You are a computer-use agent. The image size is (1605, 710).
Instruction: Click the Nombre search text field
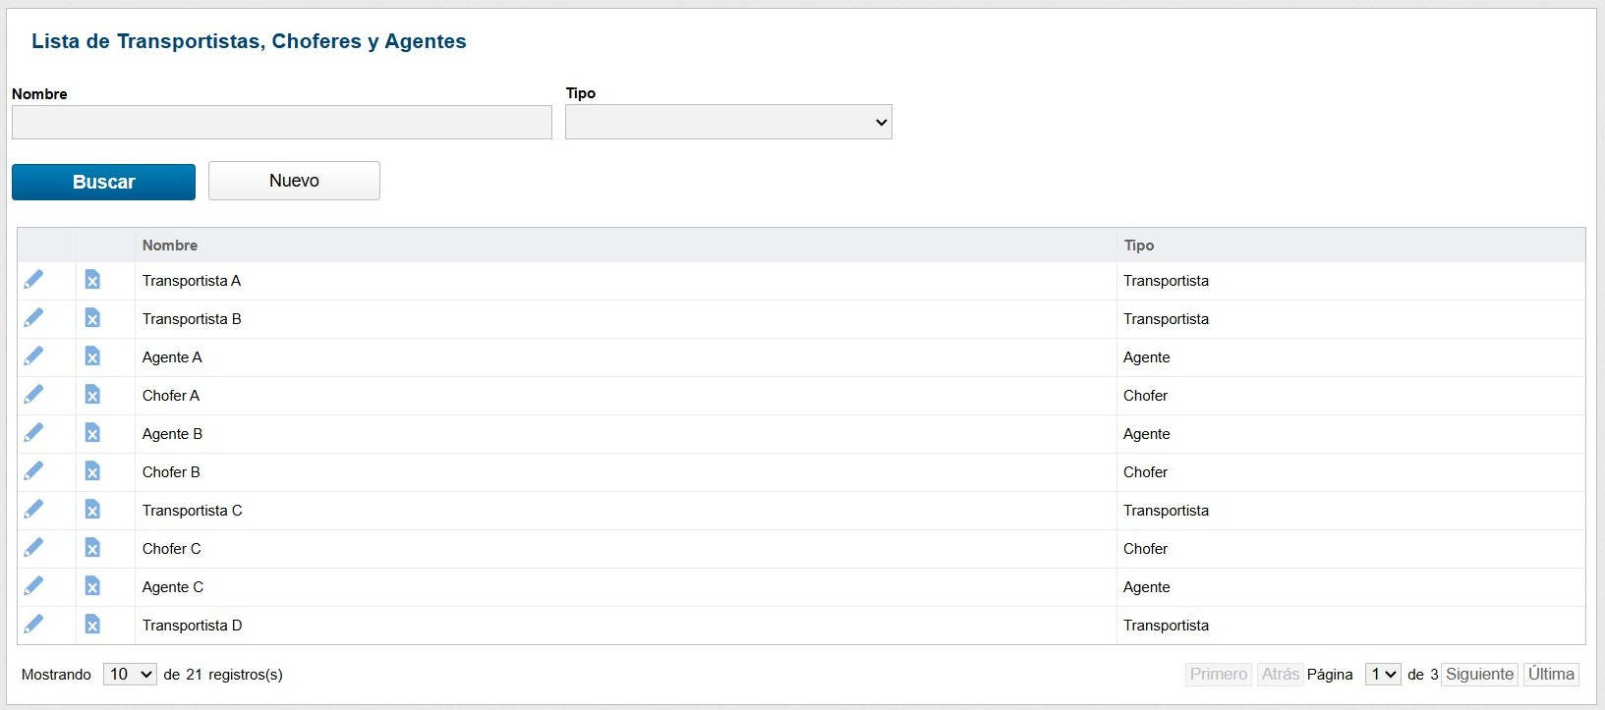282,123
